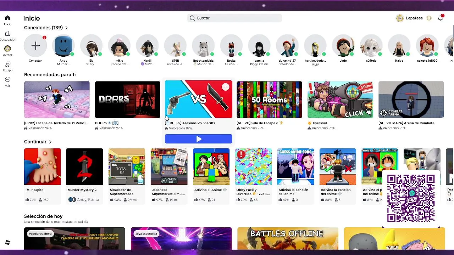Expand the Conexiones (139) list
454x255 pixels.
[x=46, y=28]
